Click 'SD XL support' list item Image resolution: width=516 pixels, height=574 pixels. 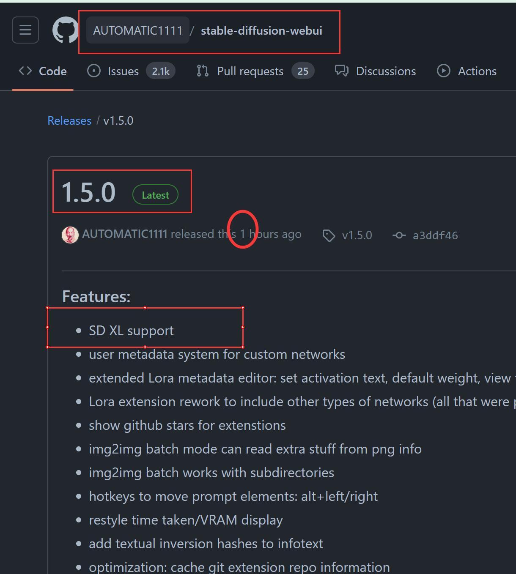tap(131, 331)
